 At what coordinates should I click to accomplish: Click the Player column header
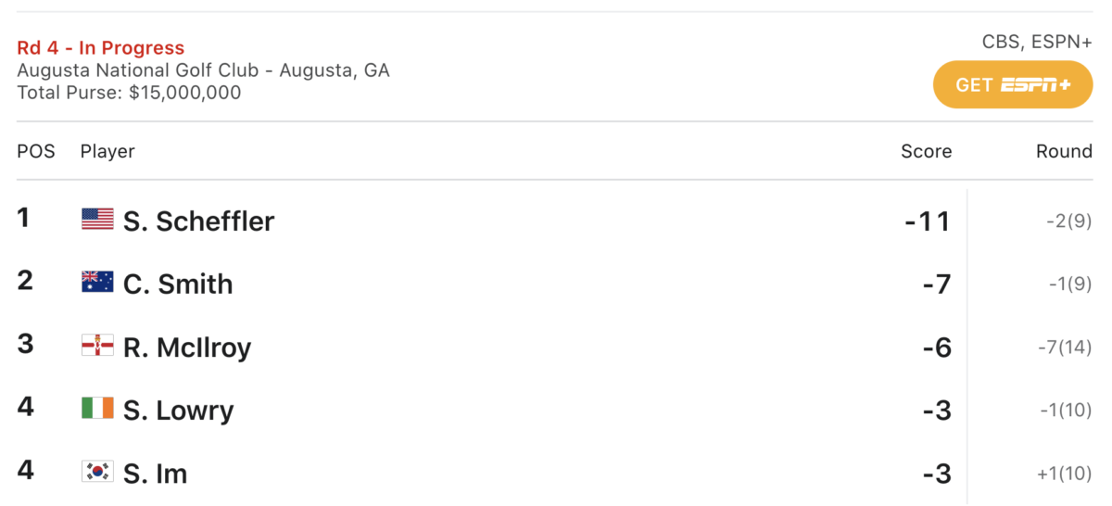(x=107, y=151)
